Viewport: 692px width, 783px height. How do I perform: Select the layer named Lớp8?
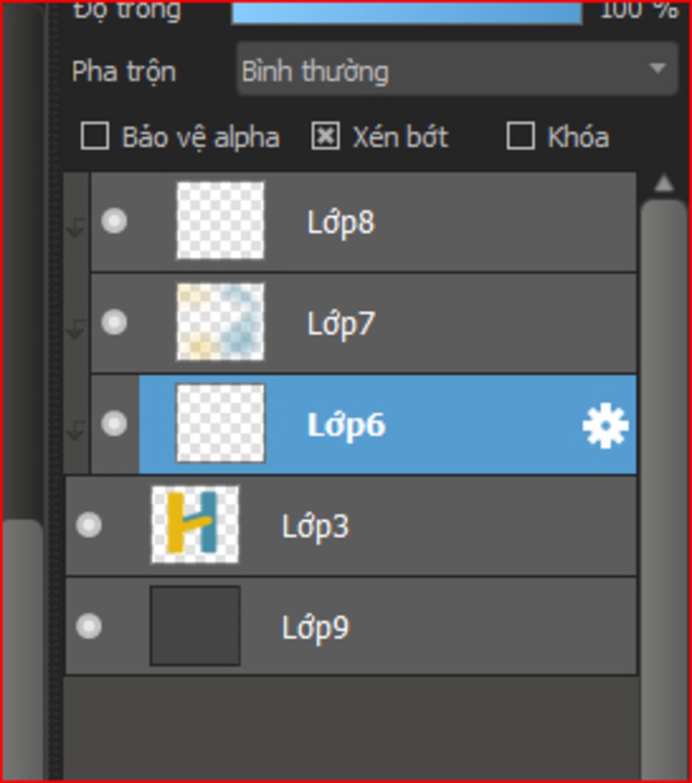341,222
